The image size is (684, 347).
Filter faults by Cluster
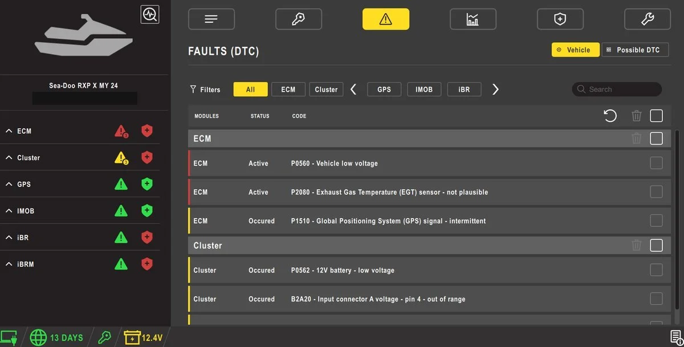click(326, 89)
